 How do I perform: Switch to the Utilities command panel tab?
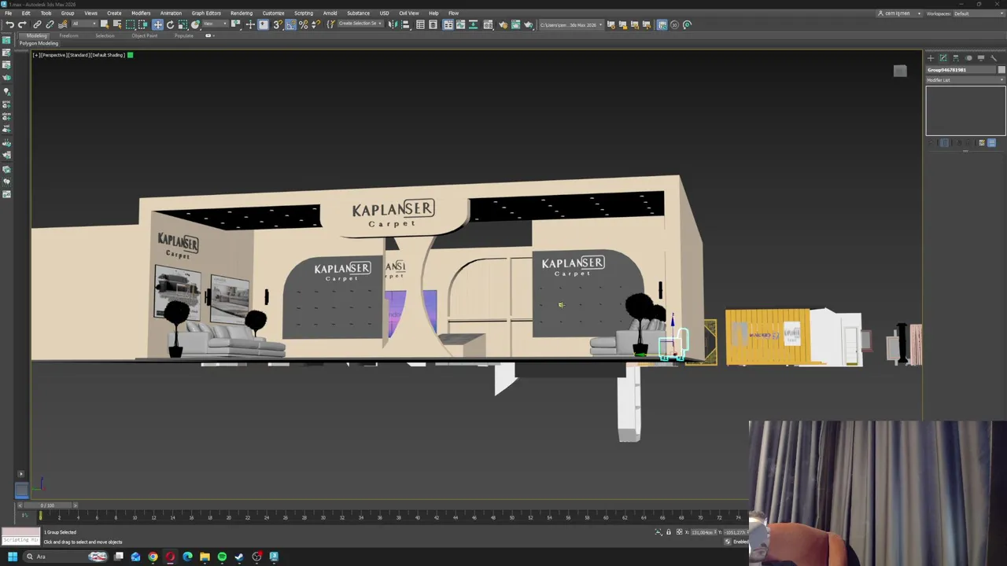[994, 58]
